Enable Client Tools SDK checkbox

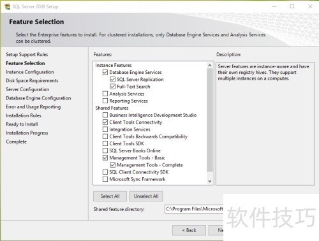tap(105, 143)
